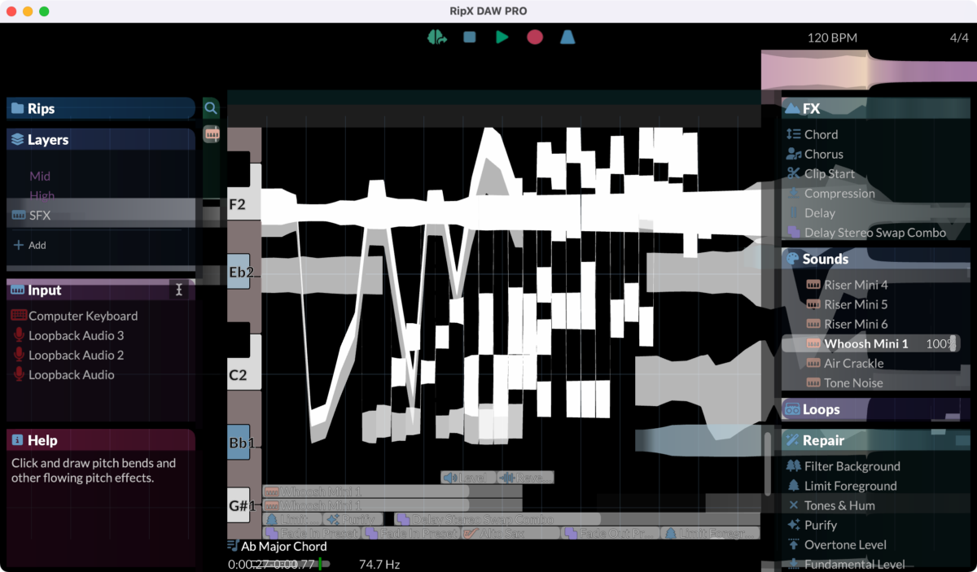
Task: Click the 120 BPM tempo value
Action: [832, 37]
